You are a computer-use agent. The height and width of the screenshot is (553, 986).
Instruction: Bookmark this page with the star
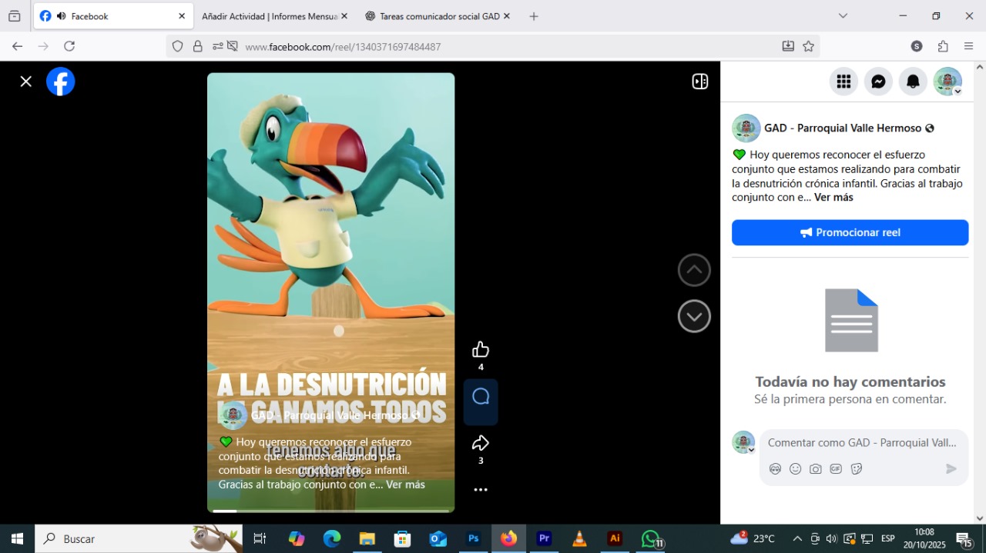(808, 46)
